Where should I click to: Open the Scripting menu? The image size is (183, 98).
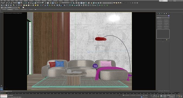click(61, 1)
